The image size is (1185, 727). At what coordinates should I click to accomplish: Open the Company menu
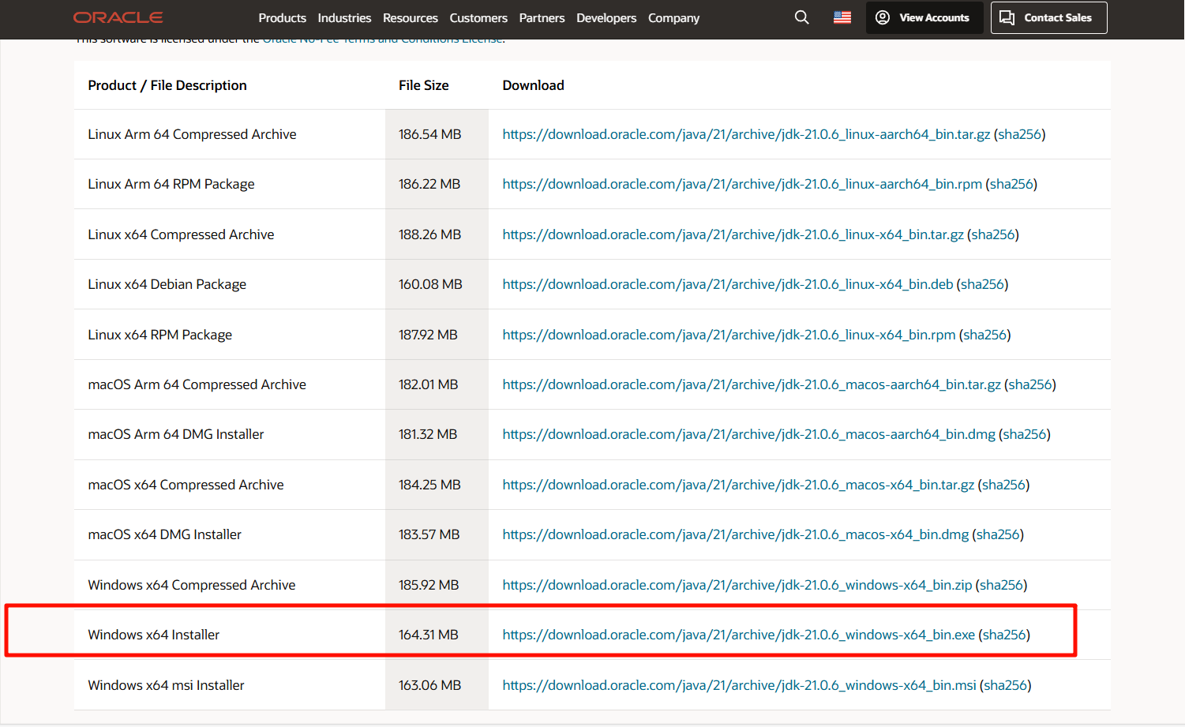coord(673,18)
